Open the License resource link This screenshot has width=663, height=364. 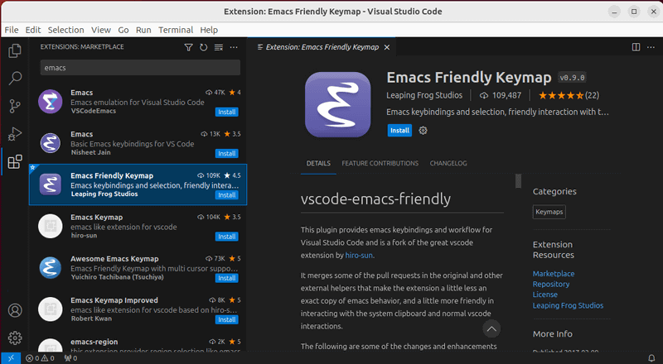tap(545, 295)
